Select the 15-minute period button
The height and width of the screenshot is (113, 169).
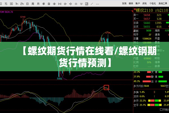pyautogui.click(x=6, y=4)
